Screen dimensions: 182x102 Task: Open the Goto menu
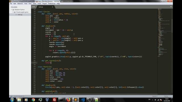(34, 4)
